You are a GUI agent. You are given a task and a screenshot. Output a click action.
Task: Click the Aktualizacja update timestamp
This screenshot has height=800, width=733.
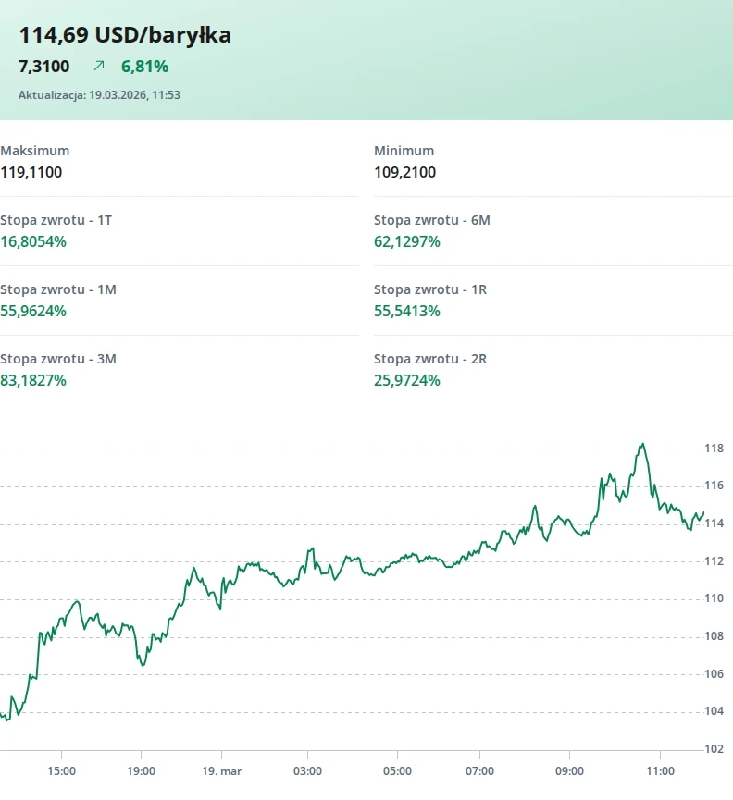point(99,94)
